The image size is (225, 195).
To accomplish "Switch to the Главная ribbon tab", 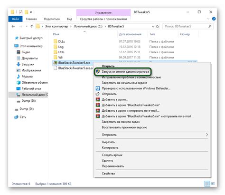I will click(x=31, y=19).
